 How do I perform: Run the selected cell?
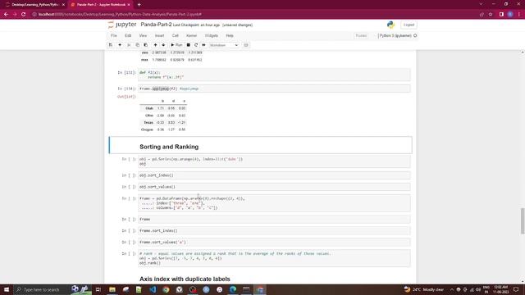tap(176, 45)
